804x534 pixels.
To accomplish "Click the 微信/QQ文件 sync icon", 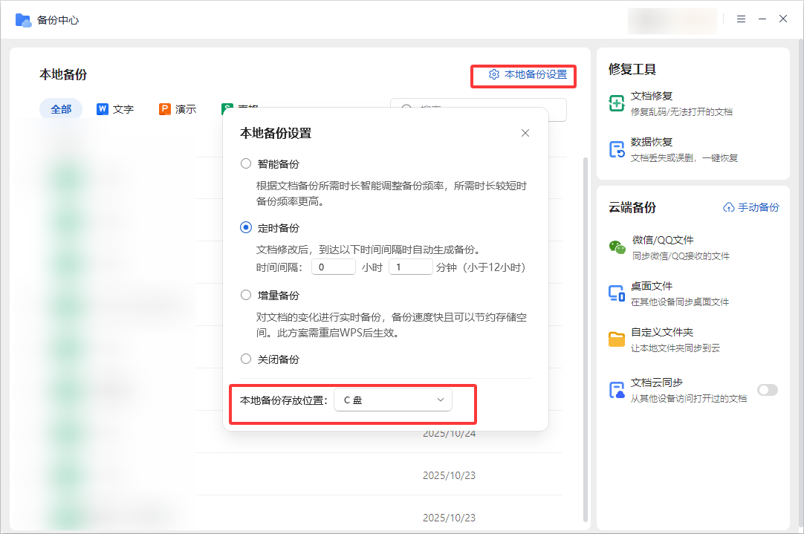I will click(x=617, y=245).
